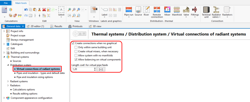The image size is (250, 102).
Task: Expand the Catalogues tree node
Action: [4, 44]
